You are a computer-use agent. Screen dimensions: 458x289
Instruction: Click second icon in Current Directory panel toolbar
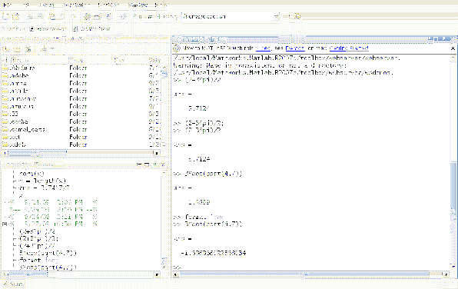point(17,49)
